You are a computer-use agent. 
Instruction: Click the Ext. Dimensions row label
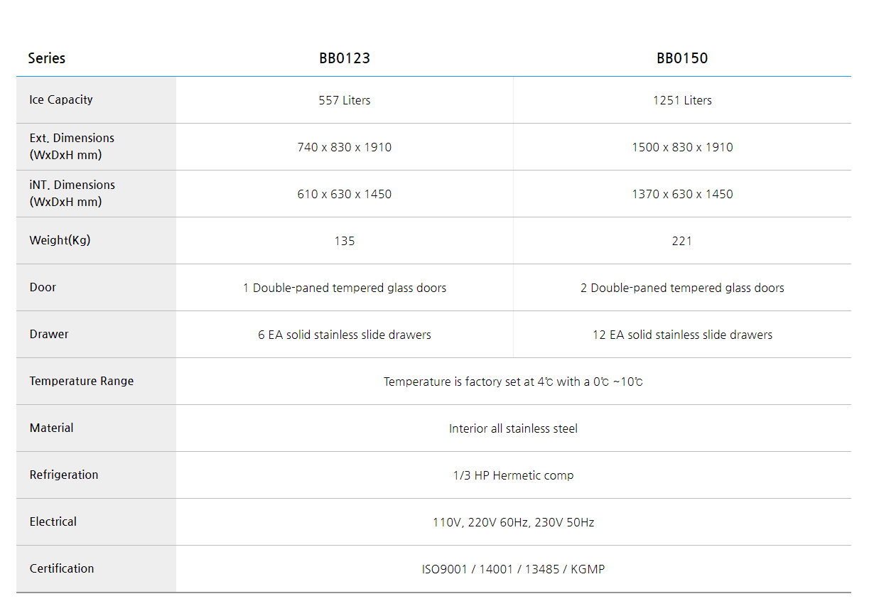[x=72, y=146]
